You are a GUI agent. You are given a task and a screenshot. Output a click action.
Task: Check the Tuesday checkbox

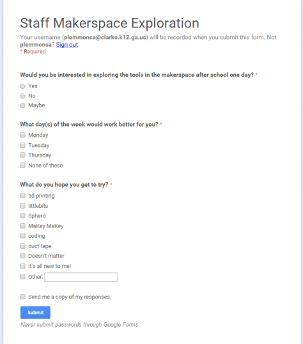click(x=22, y=145)
